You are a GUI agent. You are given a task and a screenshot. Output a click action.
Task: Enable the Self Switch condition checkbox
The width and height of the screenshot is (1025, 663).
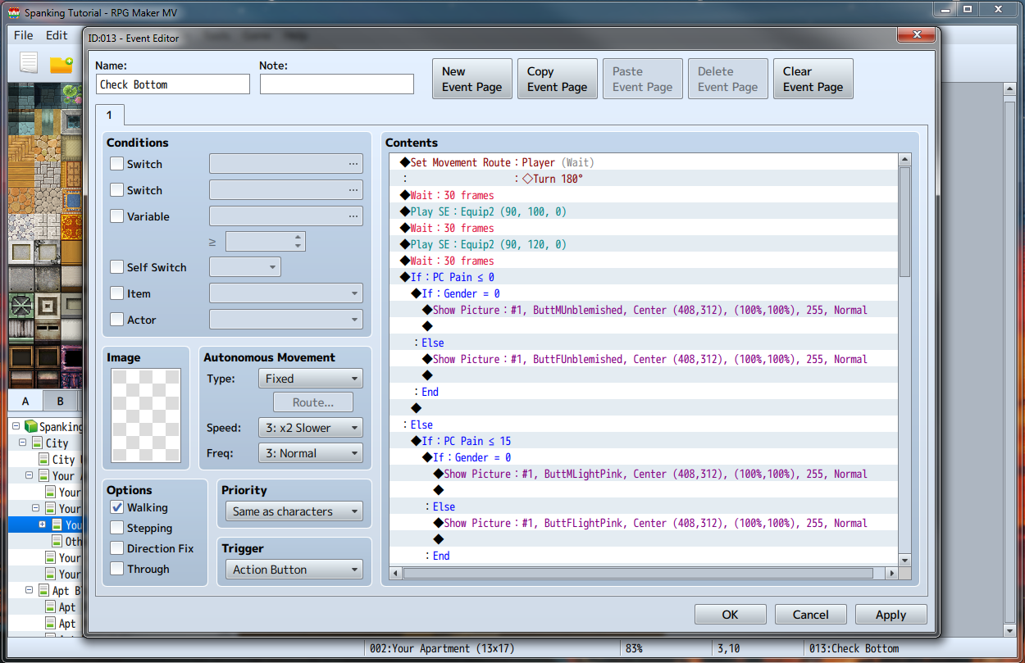coord(117,267)
